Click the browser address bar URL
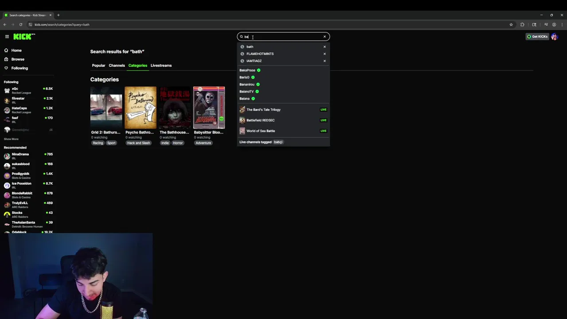 click(62, 24)
